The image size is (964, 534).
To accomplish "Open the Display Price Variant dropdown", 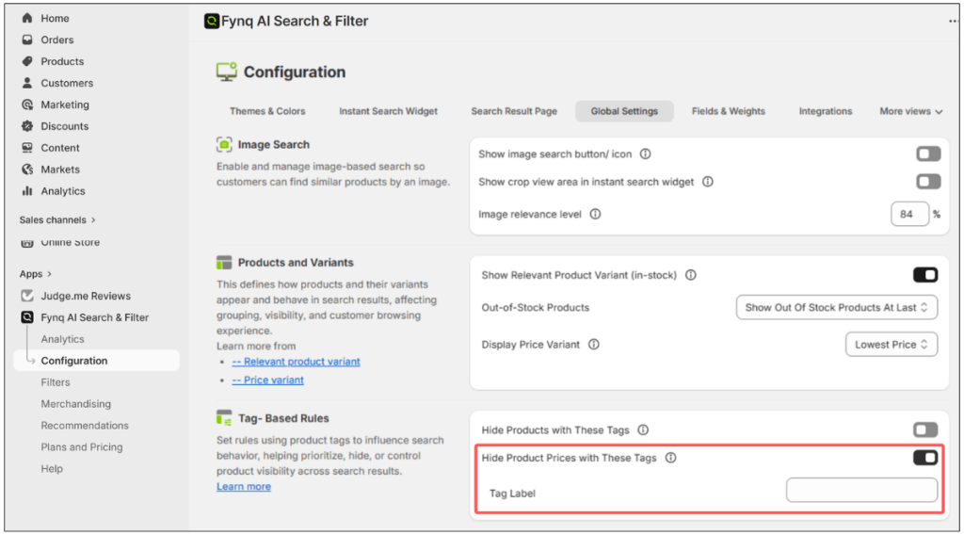I will click(892, 345).
